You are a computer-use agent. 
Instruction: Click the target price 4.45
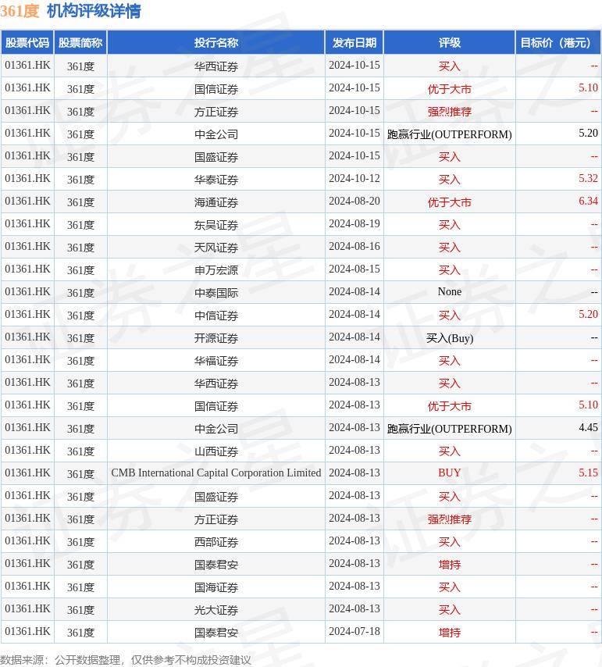click(588, 427)
